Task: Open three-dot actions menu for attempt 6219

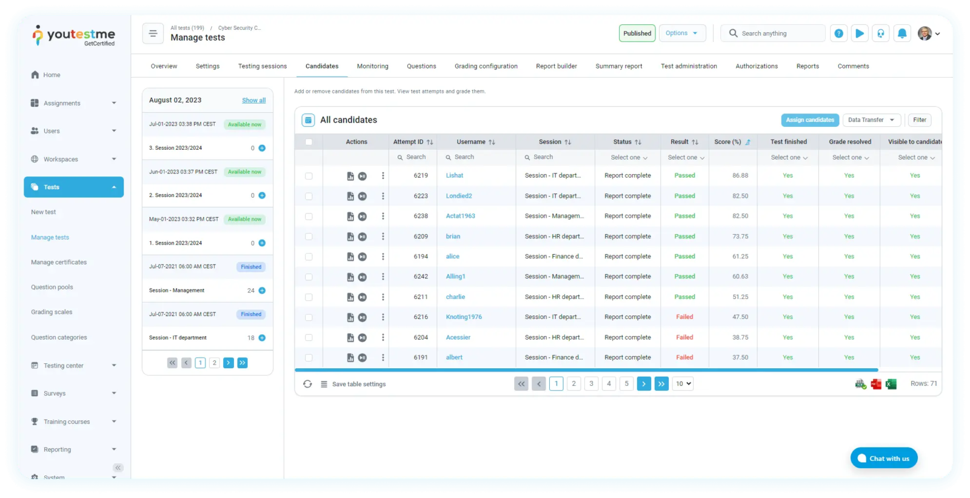Action: coord(383,176)
